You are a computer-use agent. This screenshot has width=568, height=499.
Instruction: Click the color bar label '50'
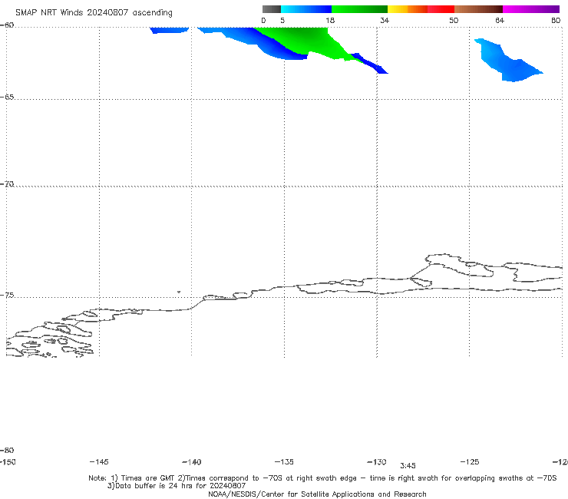(x=454, y=20)
